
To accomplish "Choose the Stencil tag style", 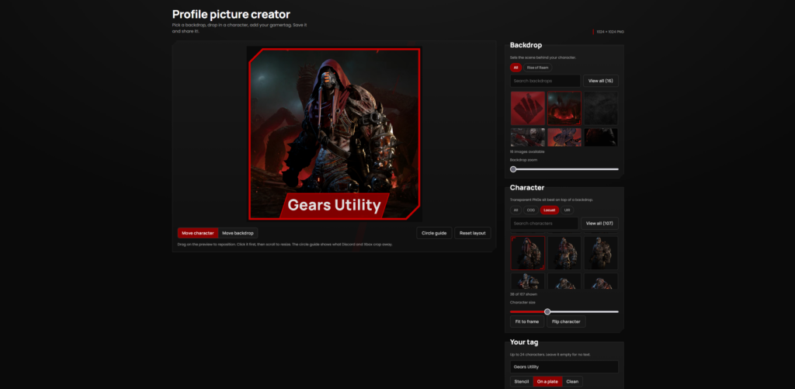I will pyautogui.click(x=521, y=381).
